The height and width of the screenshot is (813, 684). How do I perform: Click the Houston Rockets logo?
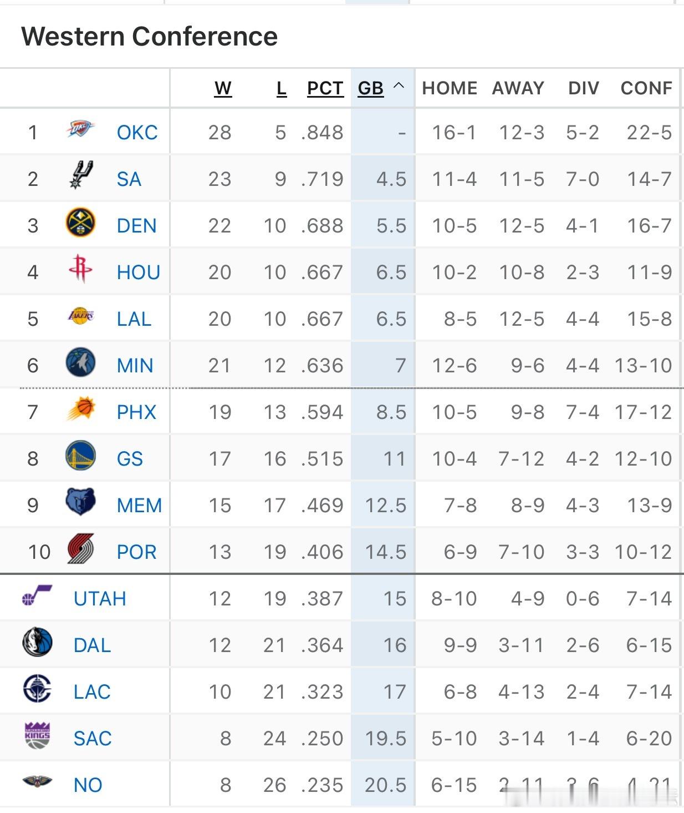[80, 269]
